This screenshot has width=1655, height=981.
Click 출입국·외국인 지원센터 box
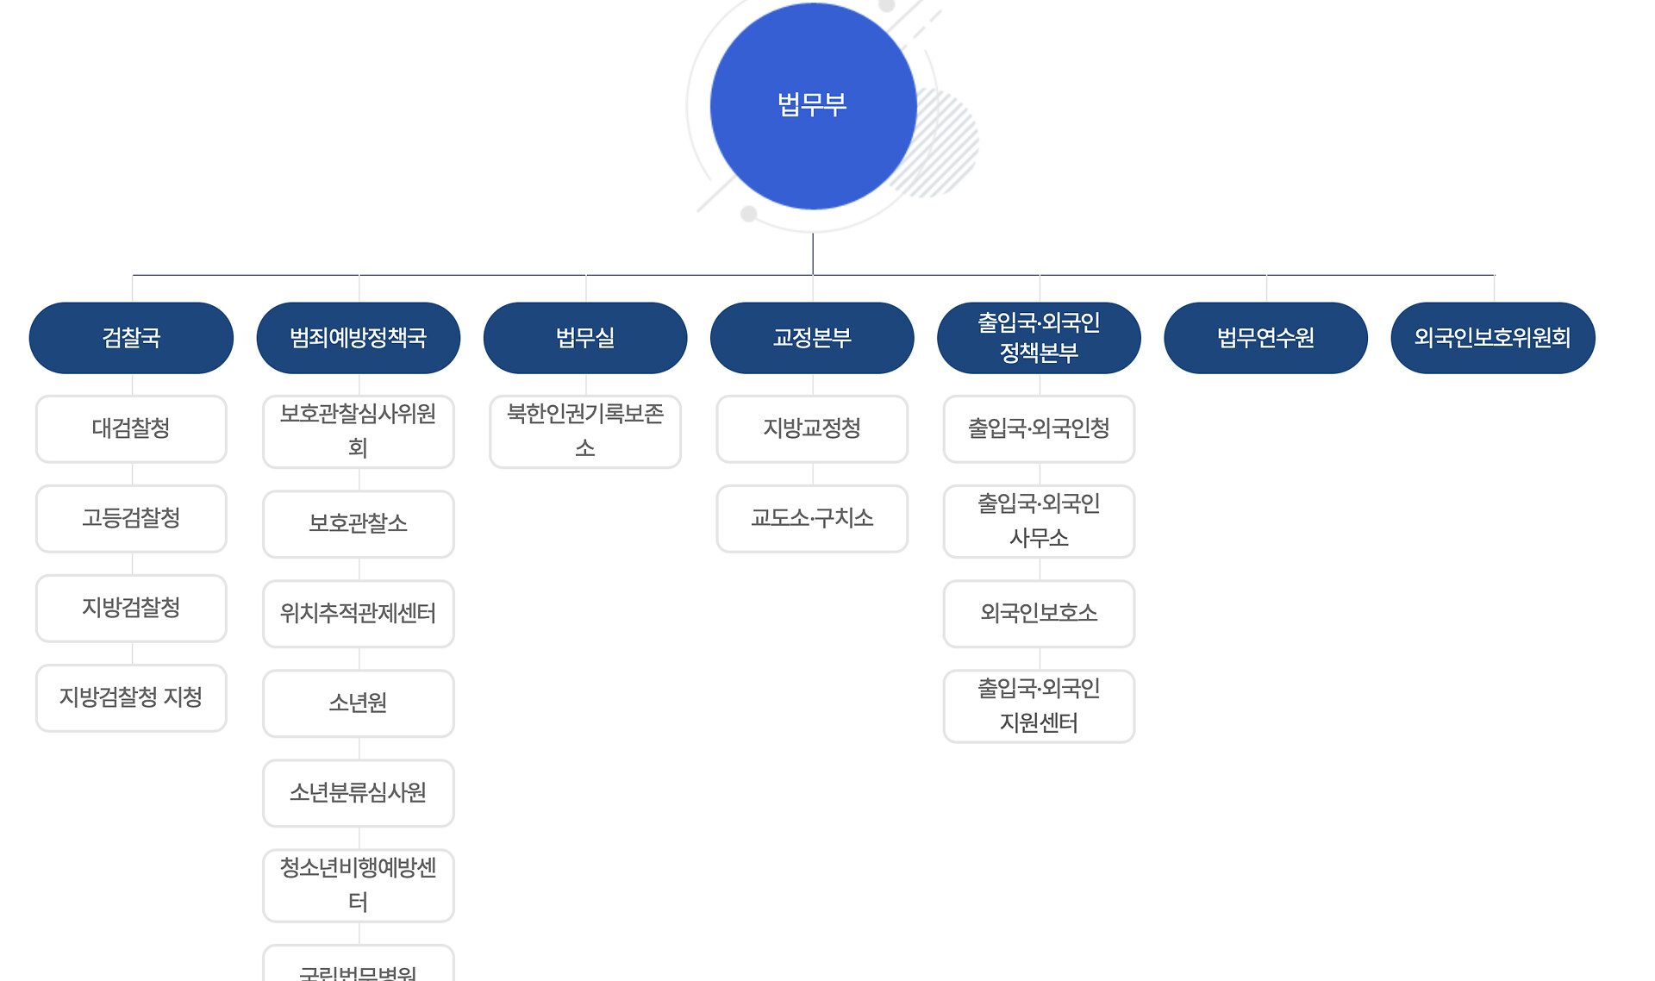(x=1038, y=705)
